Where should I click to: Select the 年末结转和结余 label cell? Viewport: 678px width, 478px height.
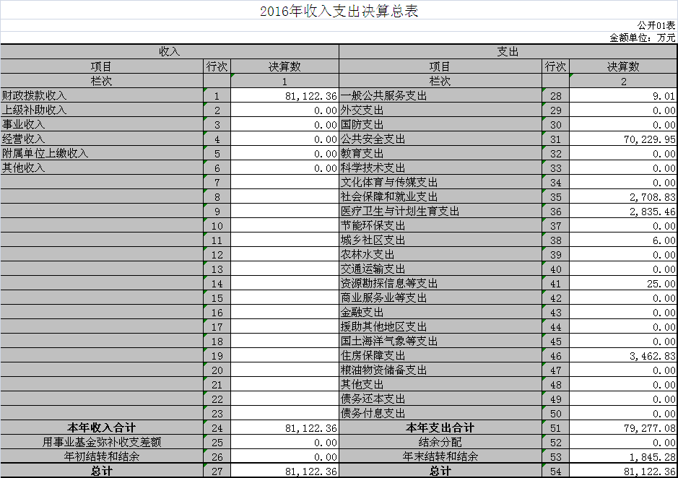[440, 457]
